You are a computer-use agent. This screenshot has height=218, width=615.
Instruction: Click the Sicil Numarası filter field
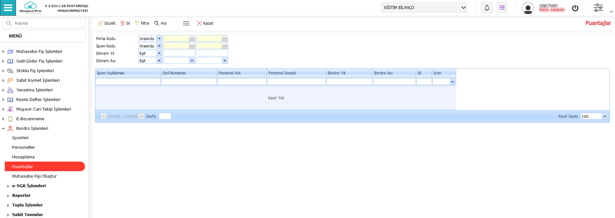tap(189, 82)
